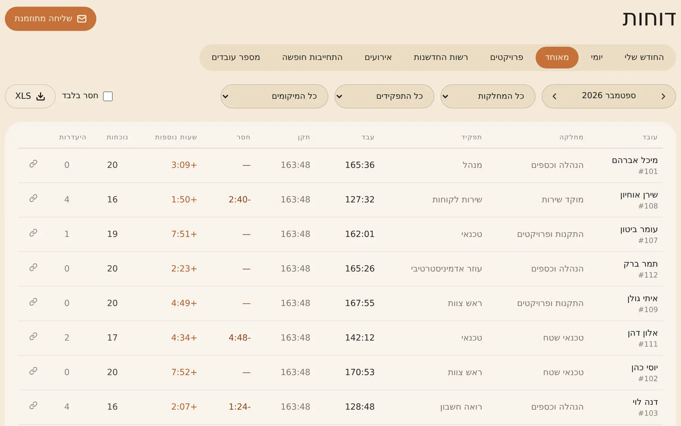
Task: Download the XLS export
Action: pos(30,96)
